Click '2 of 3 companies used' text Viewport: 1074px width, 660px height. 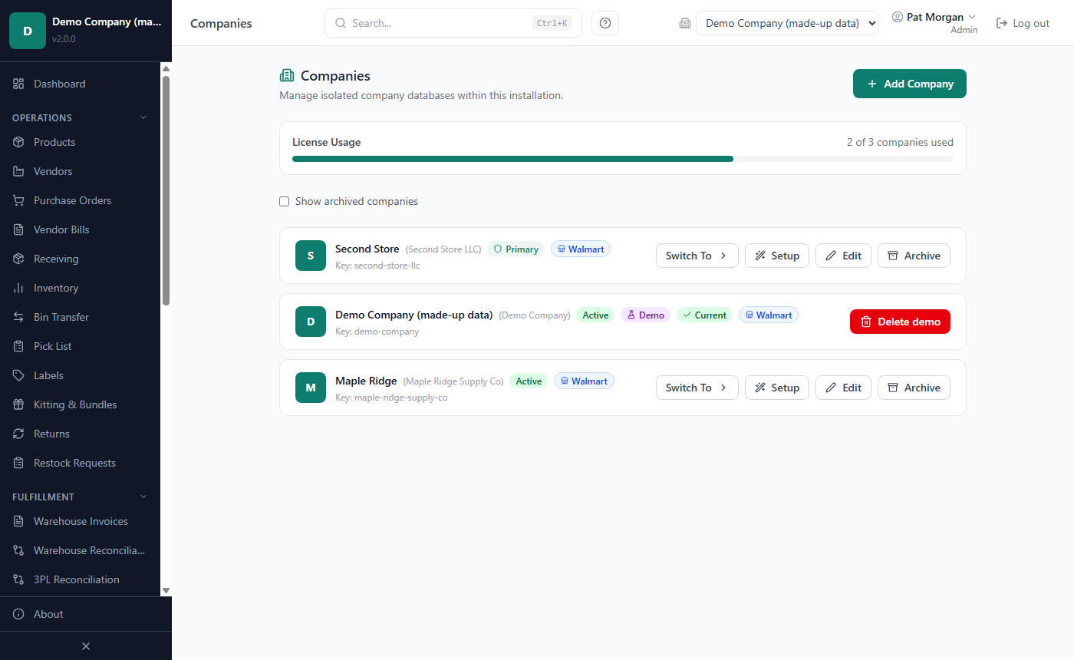(x=900, y=142)
